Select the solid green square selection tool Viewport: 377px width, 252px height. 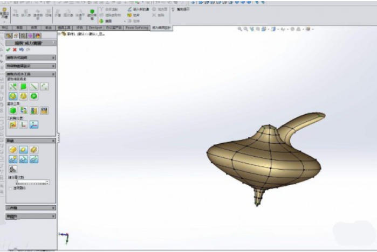tap(24, 86)
